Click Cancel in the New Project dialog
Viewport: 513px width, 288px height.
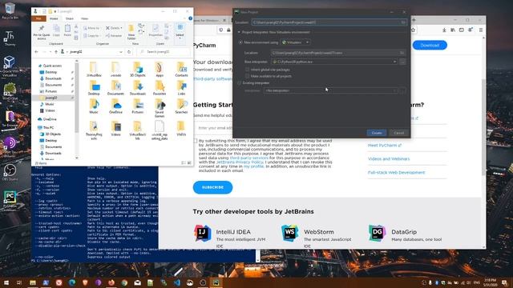pos(399,133)
